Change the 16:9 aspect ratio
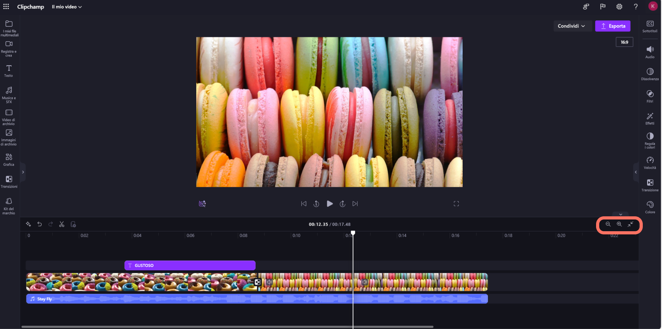Screen dimensions: 662x329 pos(624,42)
